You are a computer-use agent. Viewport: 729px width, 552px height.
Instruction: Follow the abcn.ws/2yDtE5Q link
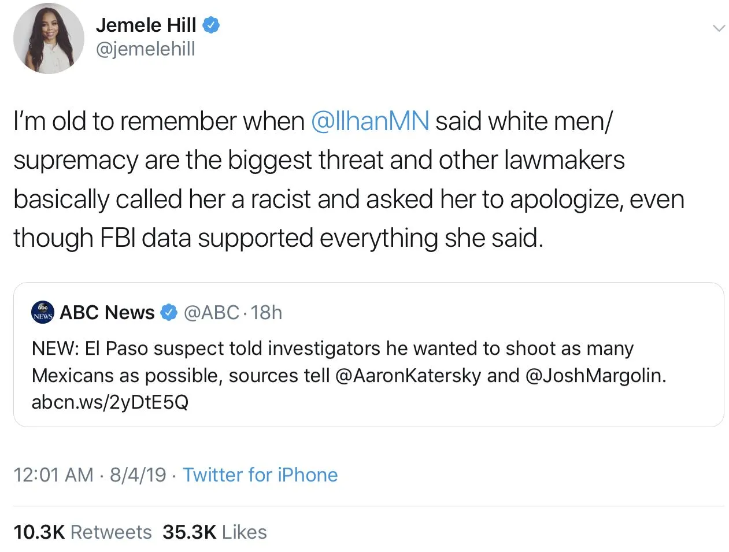[x=110, y=402]
